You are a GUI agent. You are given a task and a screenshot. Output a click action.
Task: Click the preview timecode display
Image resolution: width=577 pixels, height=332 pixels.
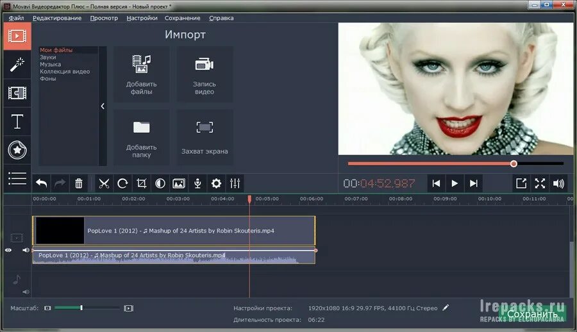(379, 183)
